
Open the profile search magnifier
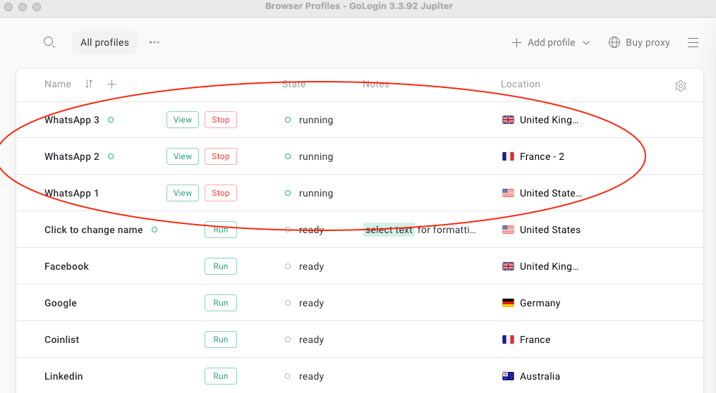tap(49, 42)
